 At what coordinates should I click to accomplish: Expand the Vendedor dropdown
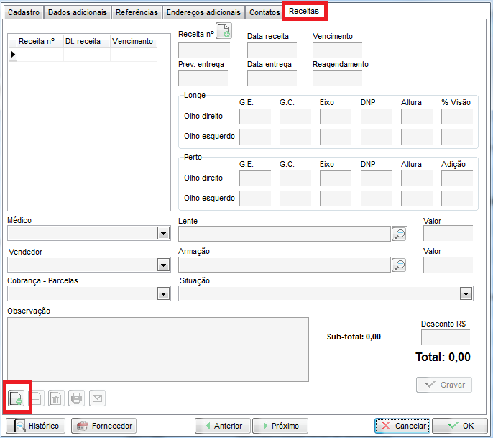point(163,265)
